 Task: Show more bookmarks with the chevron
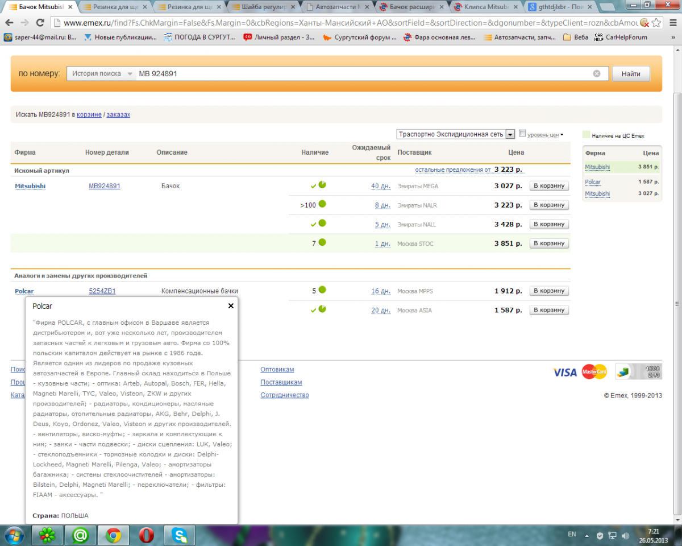(x=674, y=38)
